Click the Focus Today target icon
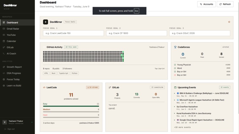This screenshot has width=239, height=134. point(4,79)
